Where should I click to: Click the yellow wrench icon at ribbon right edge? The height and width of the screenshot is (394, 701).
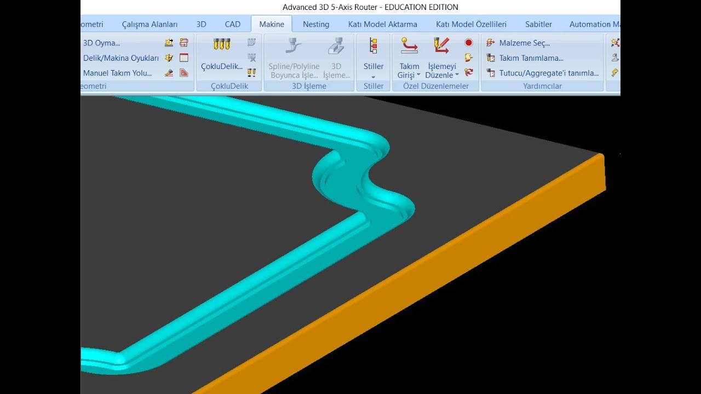(x=616, y=72)
